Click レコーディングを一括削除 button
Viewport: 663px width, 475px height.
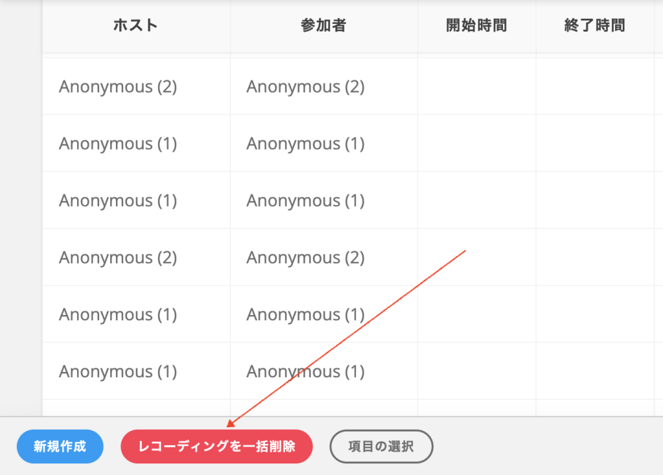click(x=216, y=447)
